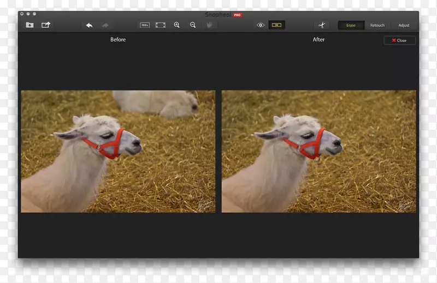Image resolution: width=437 pixels, height=283 pixels.
Task: Switch to the Adjust tab
Action: coord(404,25)
